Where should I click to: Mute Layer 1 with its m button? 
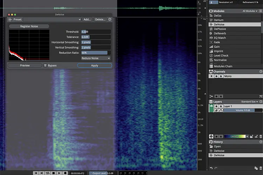[x=216, y=106]
